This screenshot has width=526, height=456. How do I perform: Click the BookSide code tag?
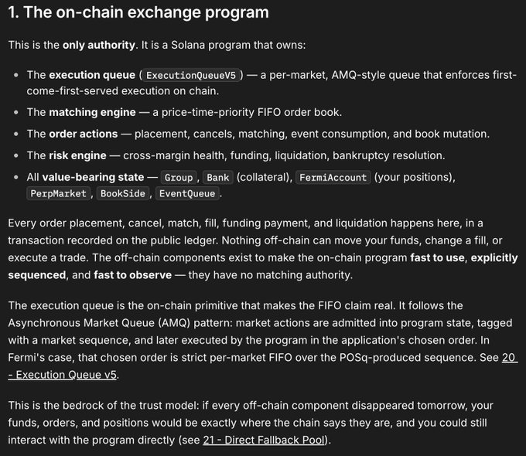123,194
